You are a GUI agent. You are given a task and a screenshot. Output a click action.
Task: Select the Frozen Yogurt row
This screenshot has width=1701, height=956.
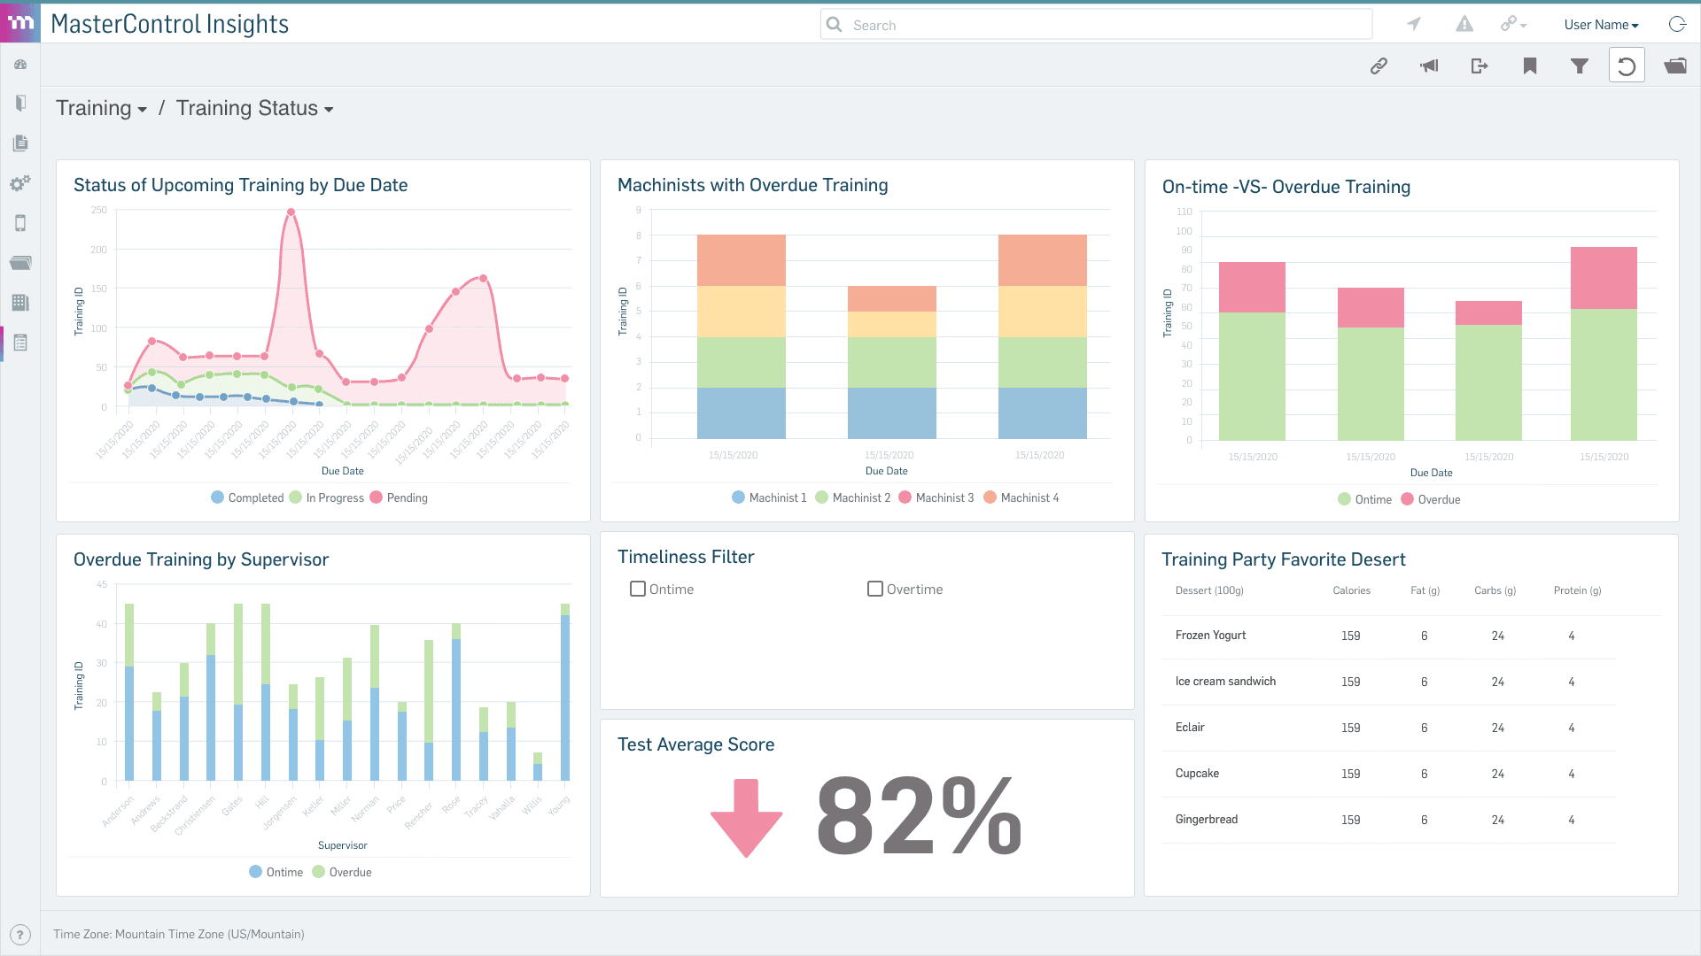(x=1389, y=636)
